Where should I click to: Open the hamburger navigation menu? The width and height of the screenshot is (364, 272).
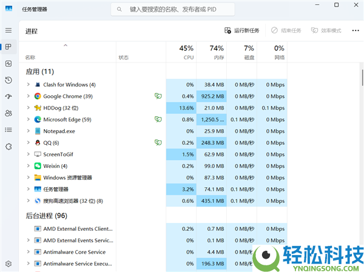click(x=8, y=30)
